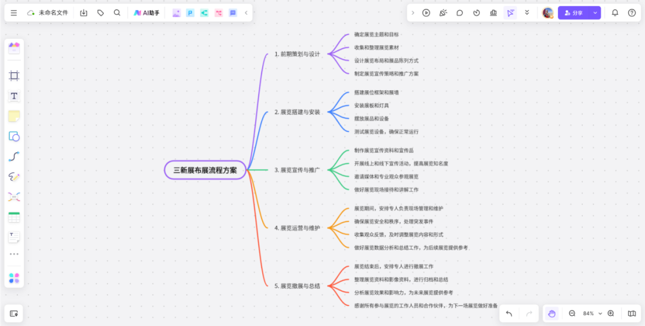The image size is (645, 326).
Task: Select the leaf 展览结束后，安排专人进行撤展工作
Action: click(394, 266)
